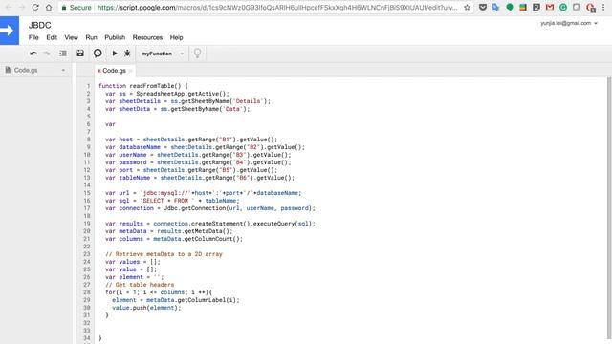Bookmark this page with star icon
612x344 pixels.
click(x=467, y=7)
